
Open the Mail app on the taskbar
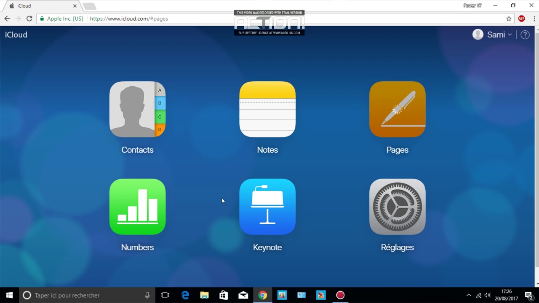[x=243, y=295]
